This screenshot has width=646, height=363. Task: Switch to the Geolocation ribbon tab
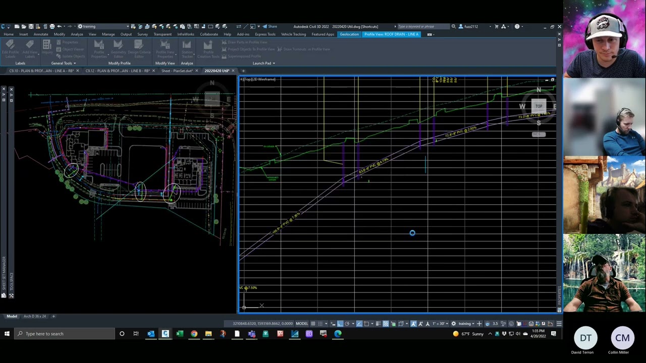click(x=349, y=34)
